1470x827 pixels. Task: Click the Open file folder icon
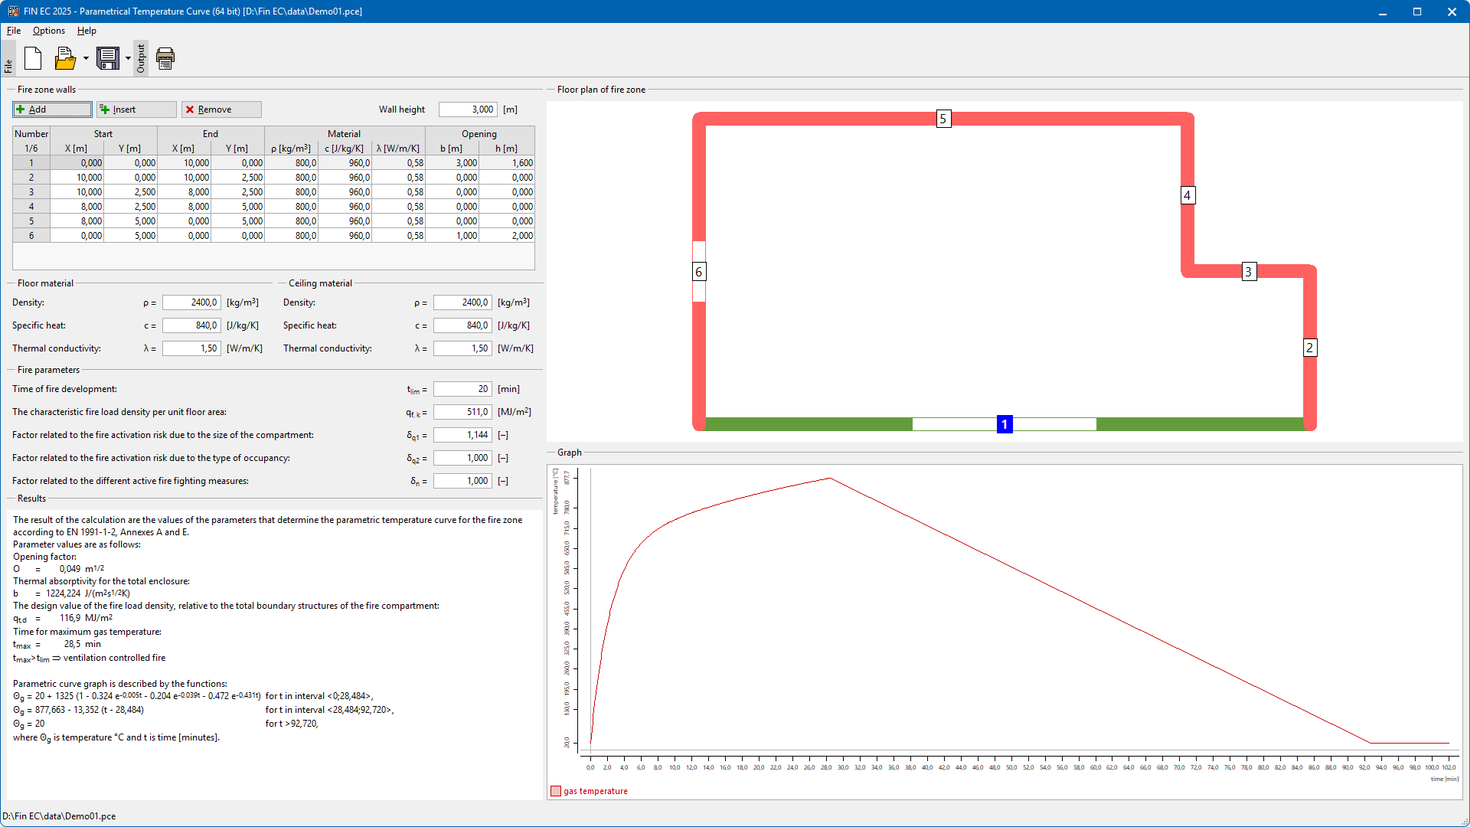click(x=66, y=58)
